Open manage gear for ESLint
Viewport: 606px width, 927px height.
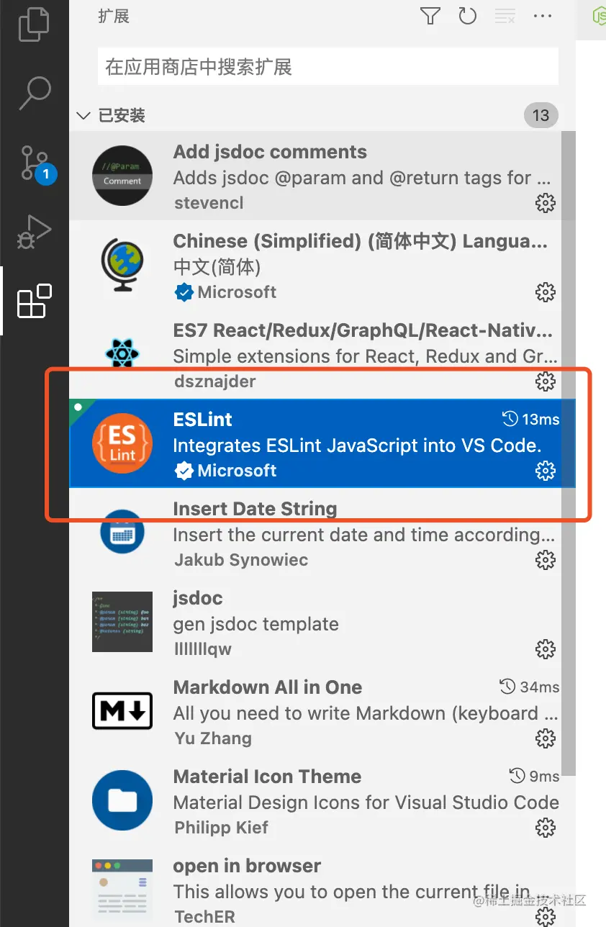pos(546,471)
